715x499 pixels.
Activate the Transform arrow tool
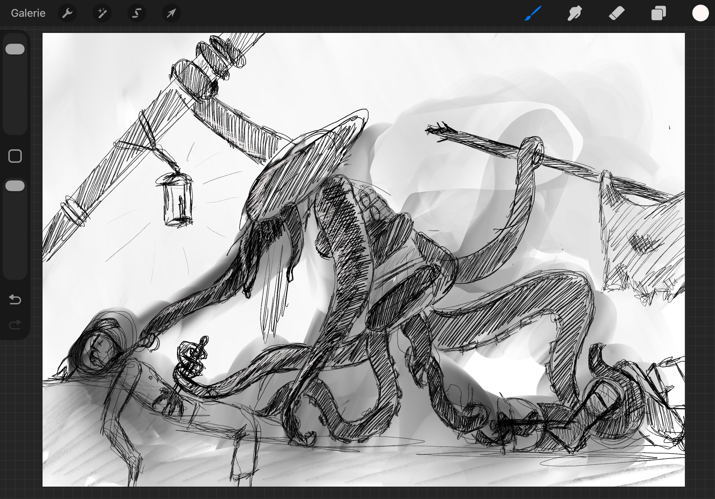tap(171, 13)
